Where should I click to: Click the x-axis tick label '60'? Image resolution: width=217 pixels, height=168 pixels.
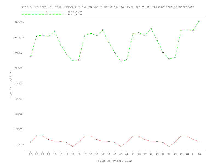[x=151, y=154]
